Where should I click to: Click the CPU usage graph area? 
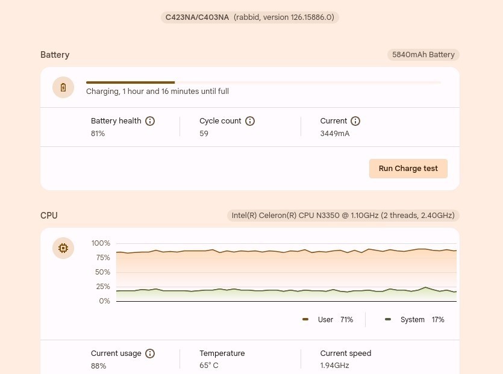(x=286, y=273)
